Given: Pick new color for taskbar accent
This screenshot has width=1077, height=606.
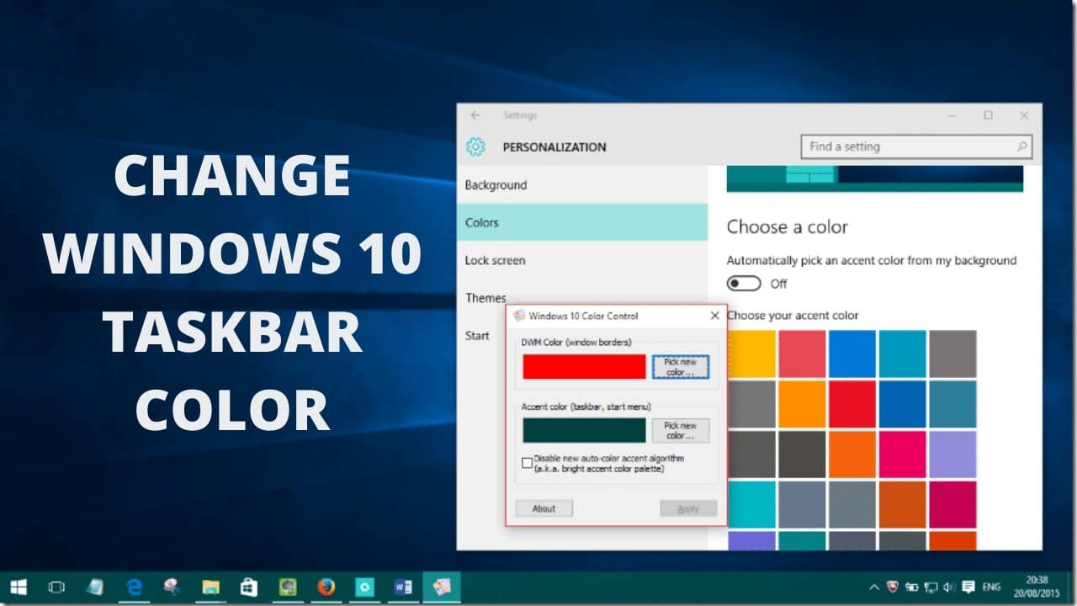Looking at the screenshot, I should coord(681,430).
